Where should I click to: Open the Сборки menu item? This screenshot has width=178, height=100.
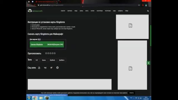(x=93, y=11)
